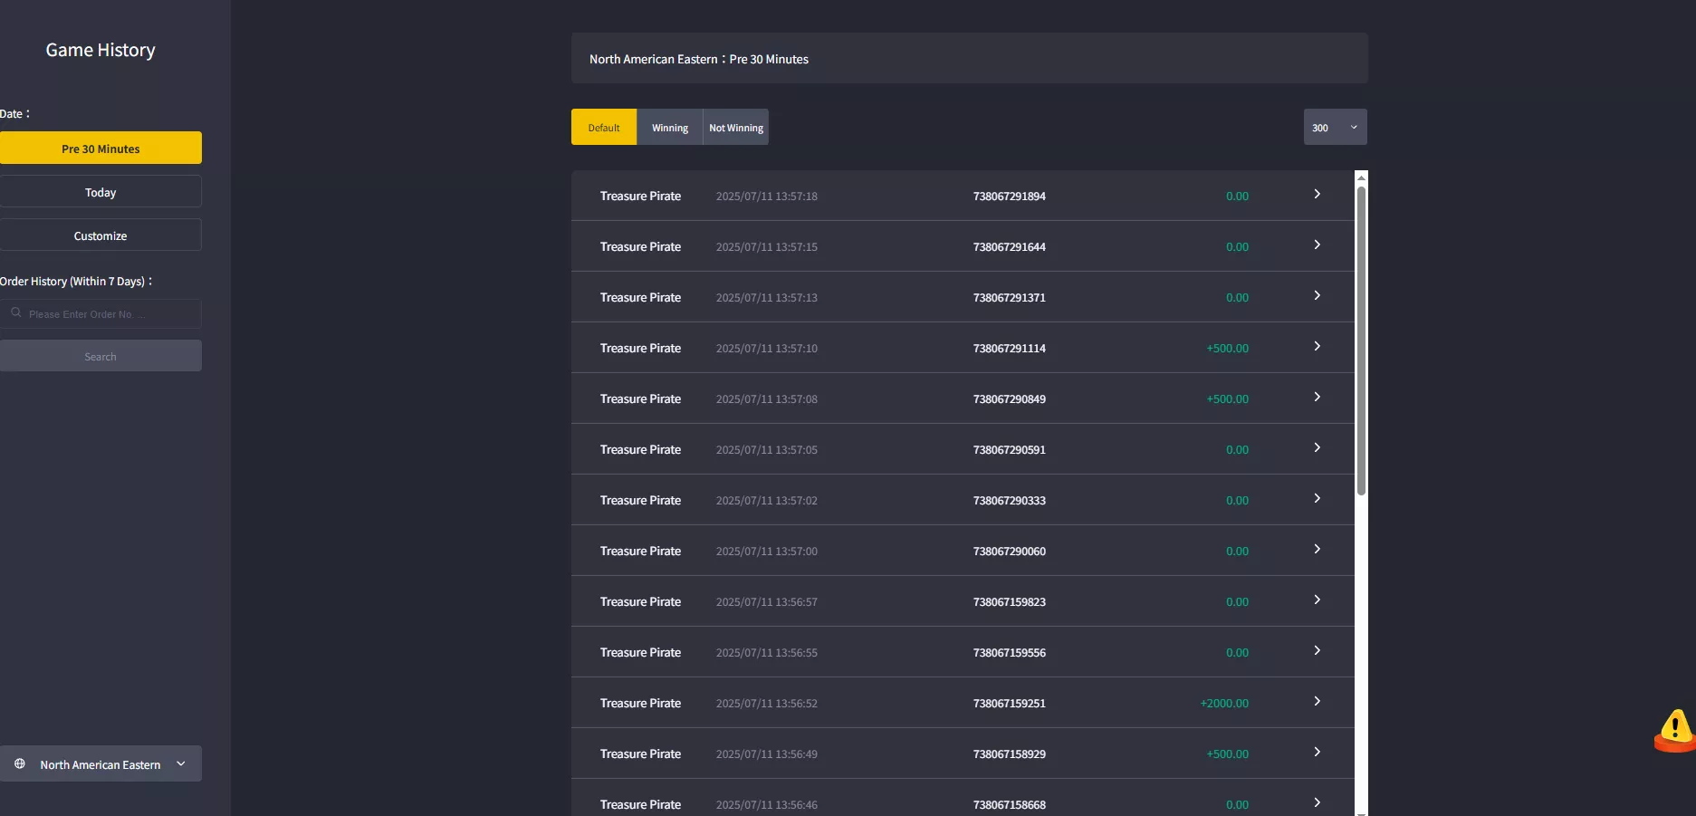
Task: Open row arrow for order 738067291114
Action: (1317, 347)
